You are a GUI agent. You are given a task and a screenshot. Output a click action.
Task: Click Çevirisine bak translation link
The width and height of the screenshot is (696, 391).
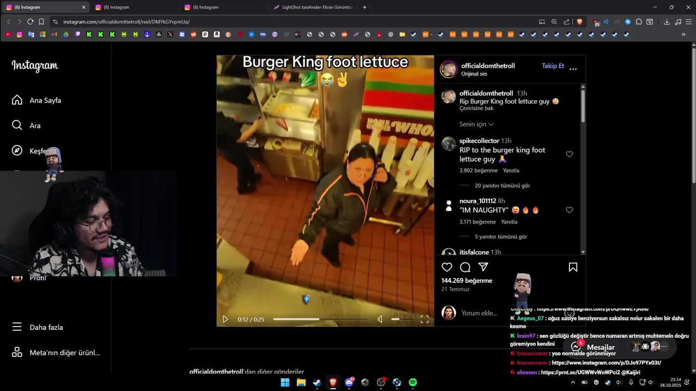[476, 109]
